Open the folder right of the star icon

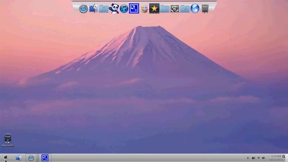point(165,9)
